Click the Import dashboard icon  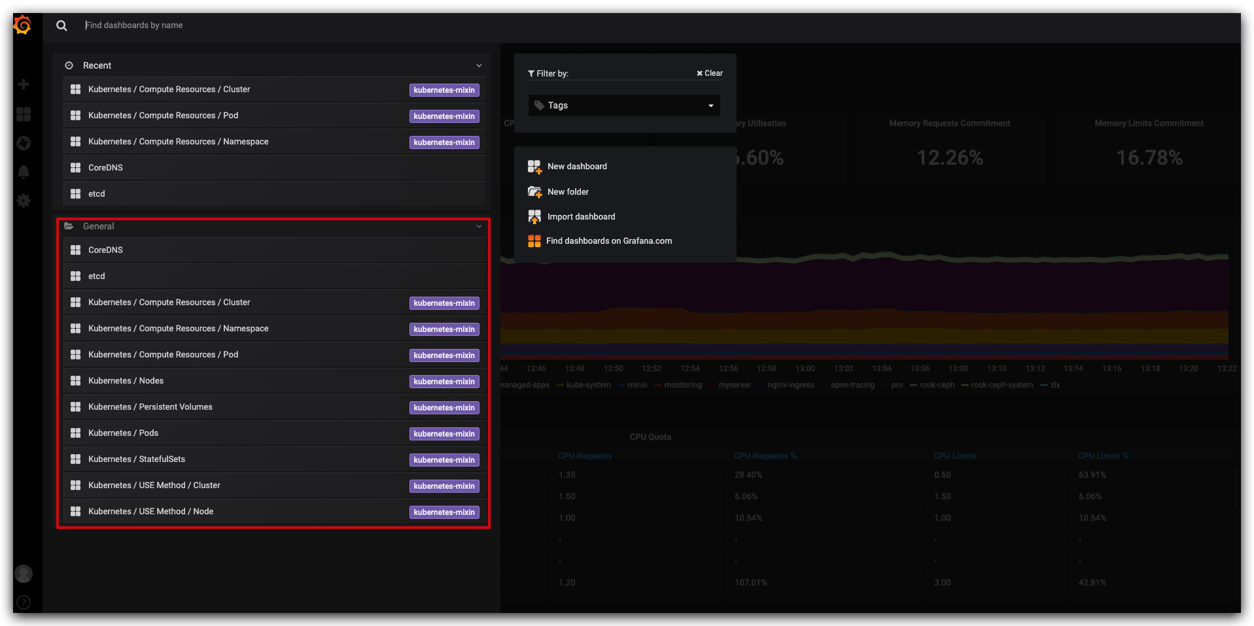pos(534,217)
